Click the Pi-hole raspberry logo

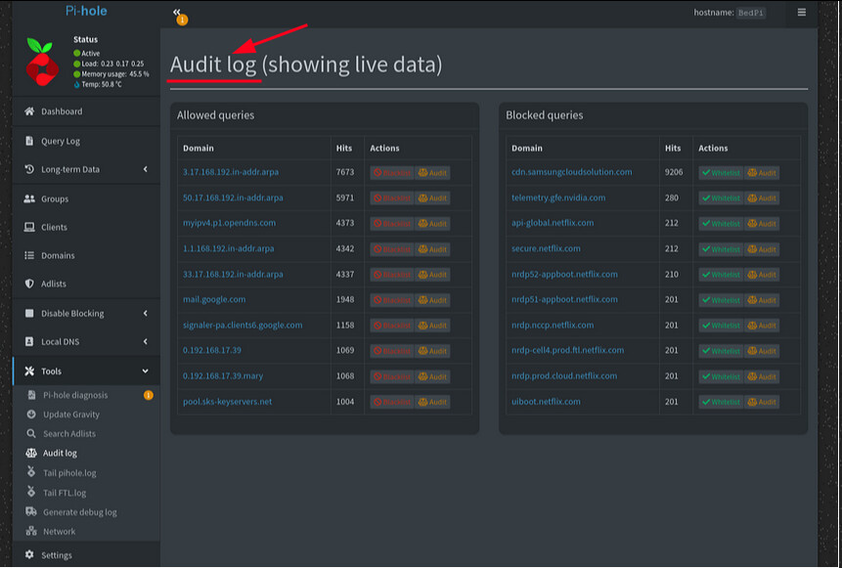pos(41,63)
